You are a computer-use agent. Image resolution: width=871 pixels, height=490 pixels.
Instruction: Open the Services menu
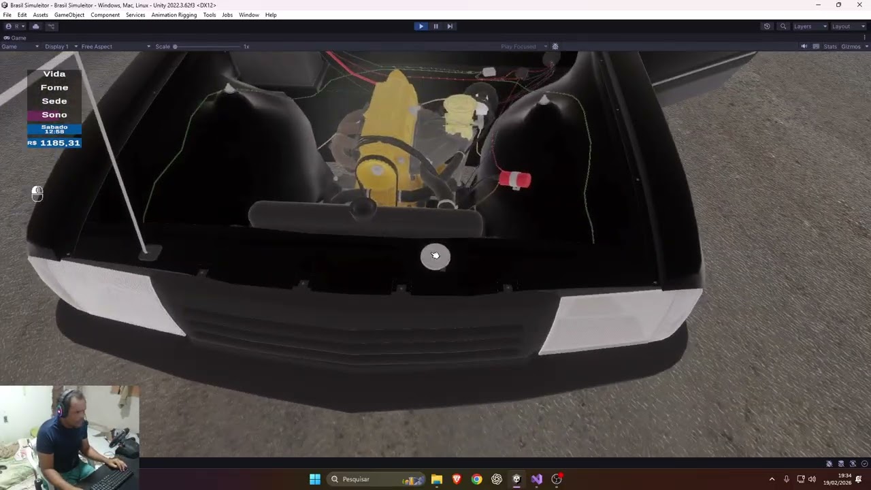click(x=135, y=15)
